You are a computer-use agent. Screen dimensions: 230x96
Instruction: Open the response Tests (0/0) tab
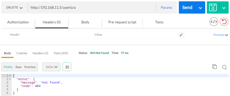tap(61, 53)
